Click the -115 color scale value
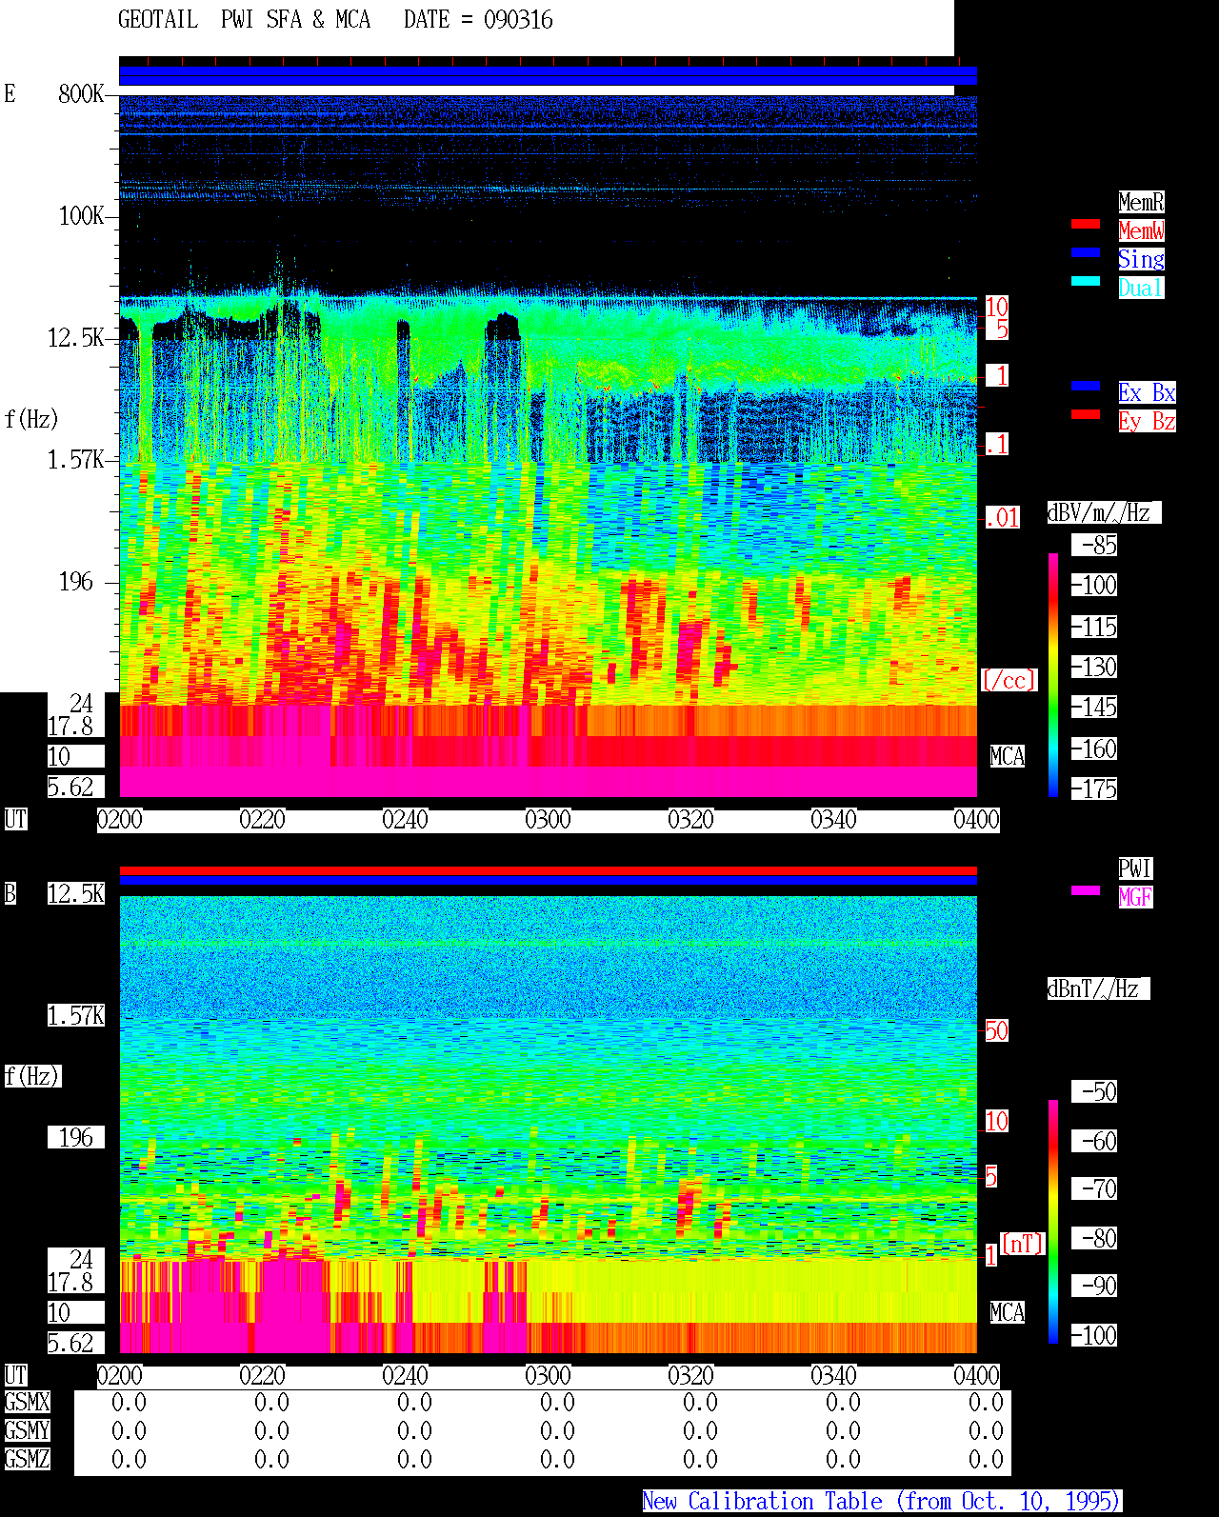 pyautogui.click(x=1094, y=627)
